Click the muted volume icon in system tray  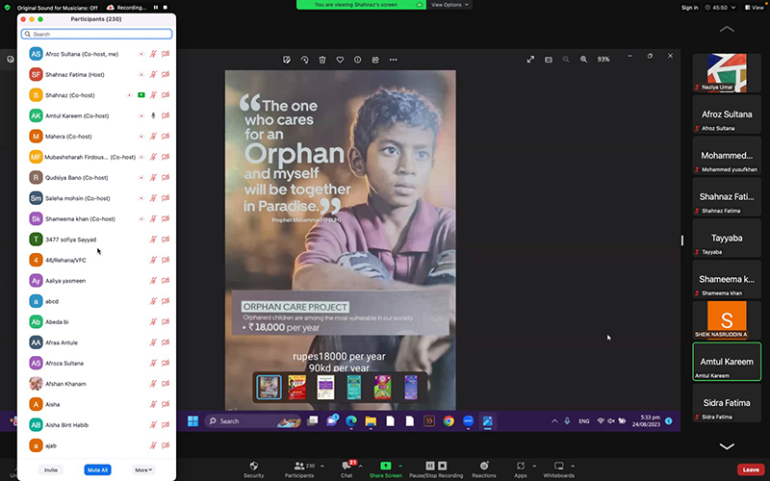click(x=611, y=421)
